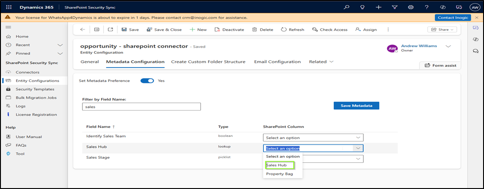Screen dimensions: 484x189
Task: Click the Refresh command icon
Action: pos(284,29)
